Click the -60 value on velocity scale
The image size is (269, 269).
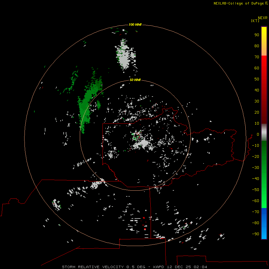(x=256, y=201)
